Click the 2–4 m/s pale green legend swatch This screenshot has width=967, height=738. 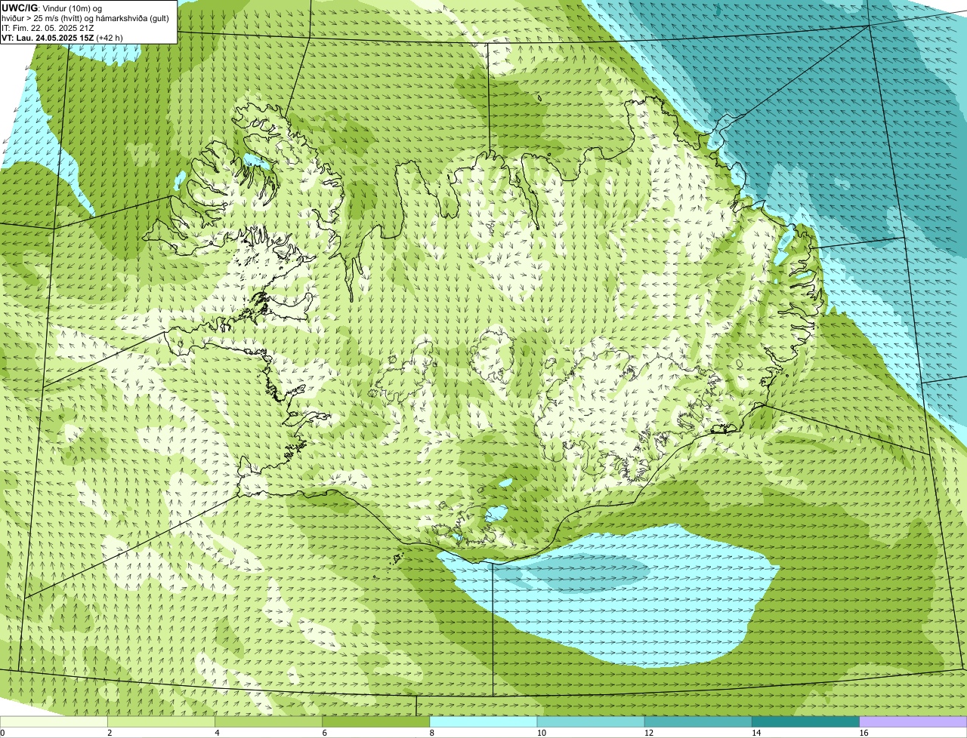161,721
